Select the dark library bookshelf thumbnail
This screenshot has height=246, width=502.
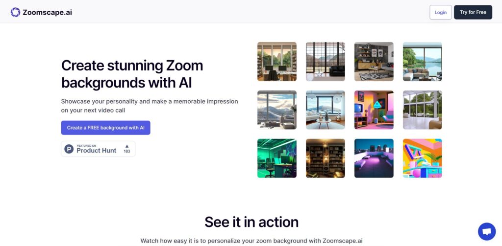pyautogui.click(x=326, y=158)
